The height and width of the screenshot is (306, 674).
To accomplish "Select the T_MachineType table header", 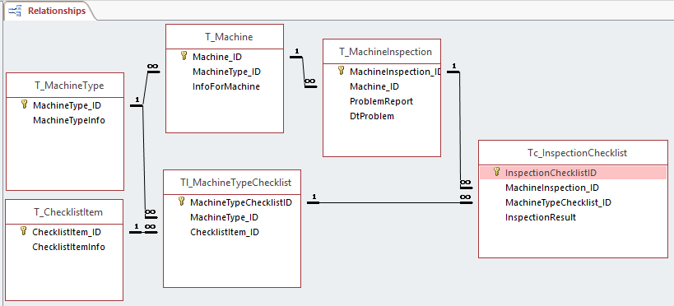I will [65, 85].
